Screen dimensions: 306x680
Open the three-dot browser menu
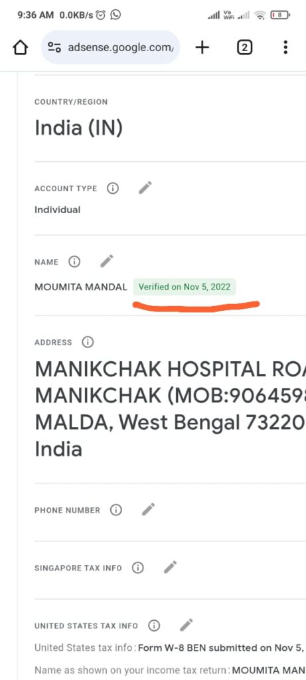coord(285,47)
